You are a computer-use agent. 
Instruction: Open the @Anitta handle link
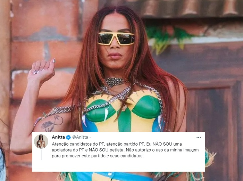pyautogui.click(x=80, y=137)
